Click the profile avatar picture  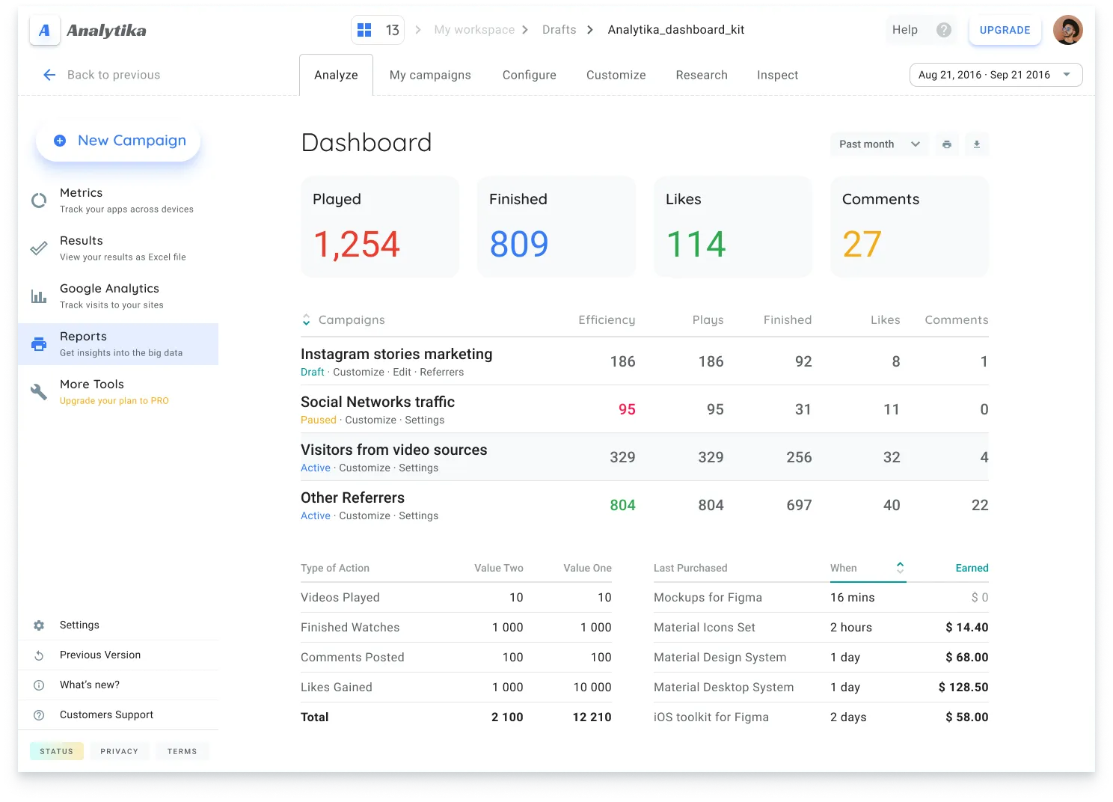[1068, 29]
